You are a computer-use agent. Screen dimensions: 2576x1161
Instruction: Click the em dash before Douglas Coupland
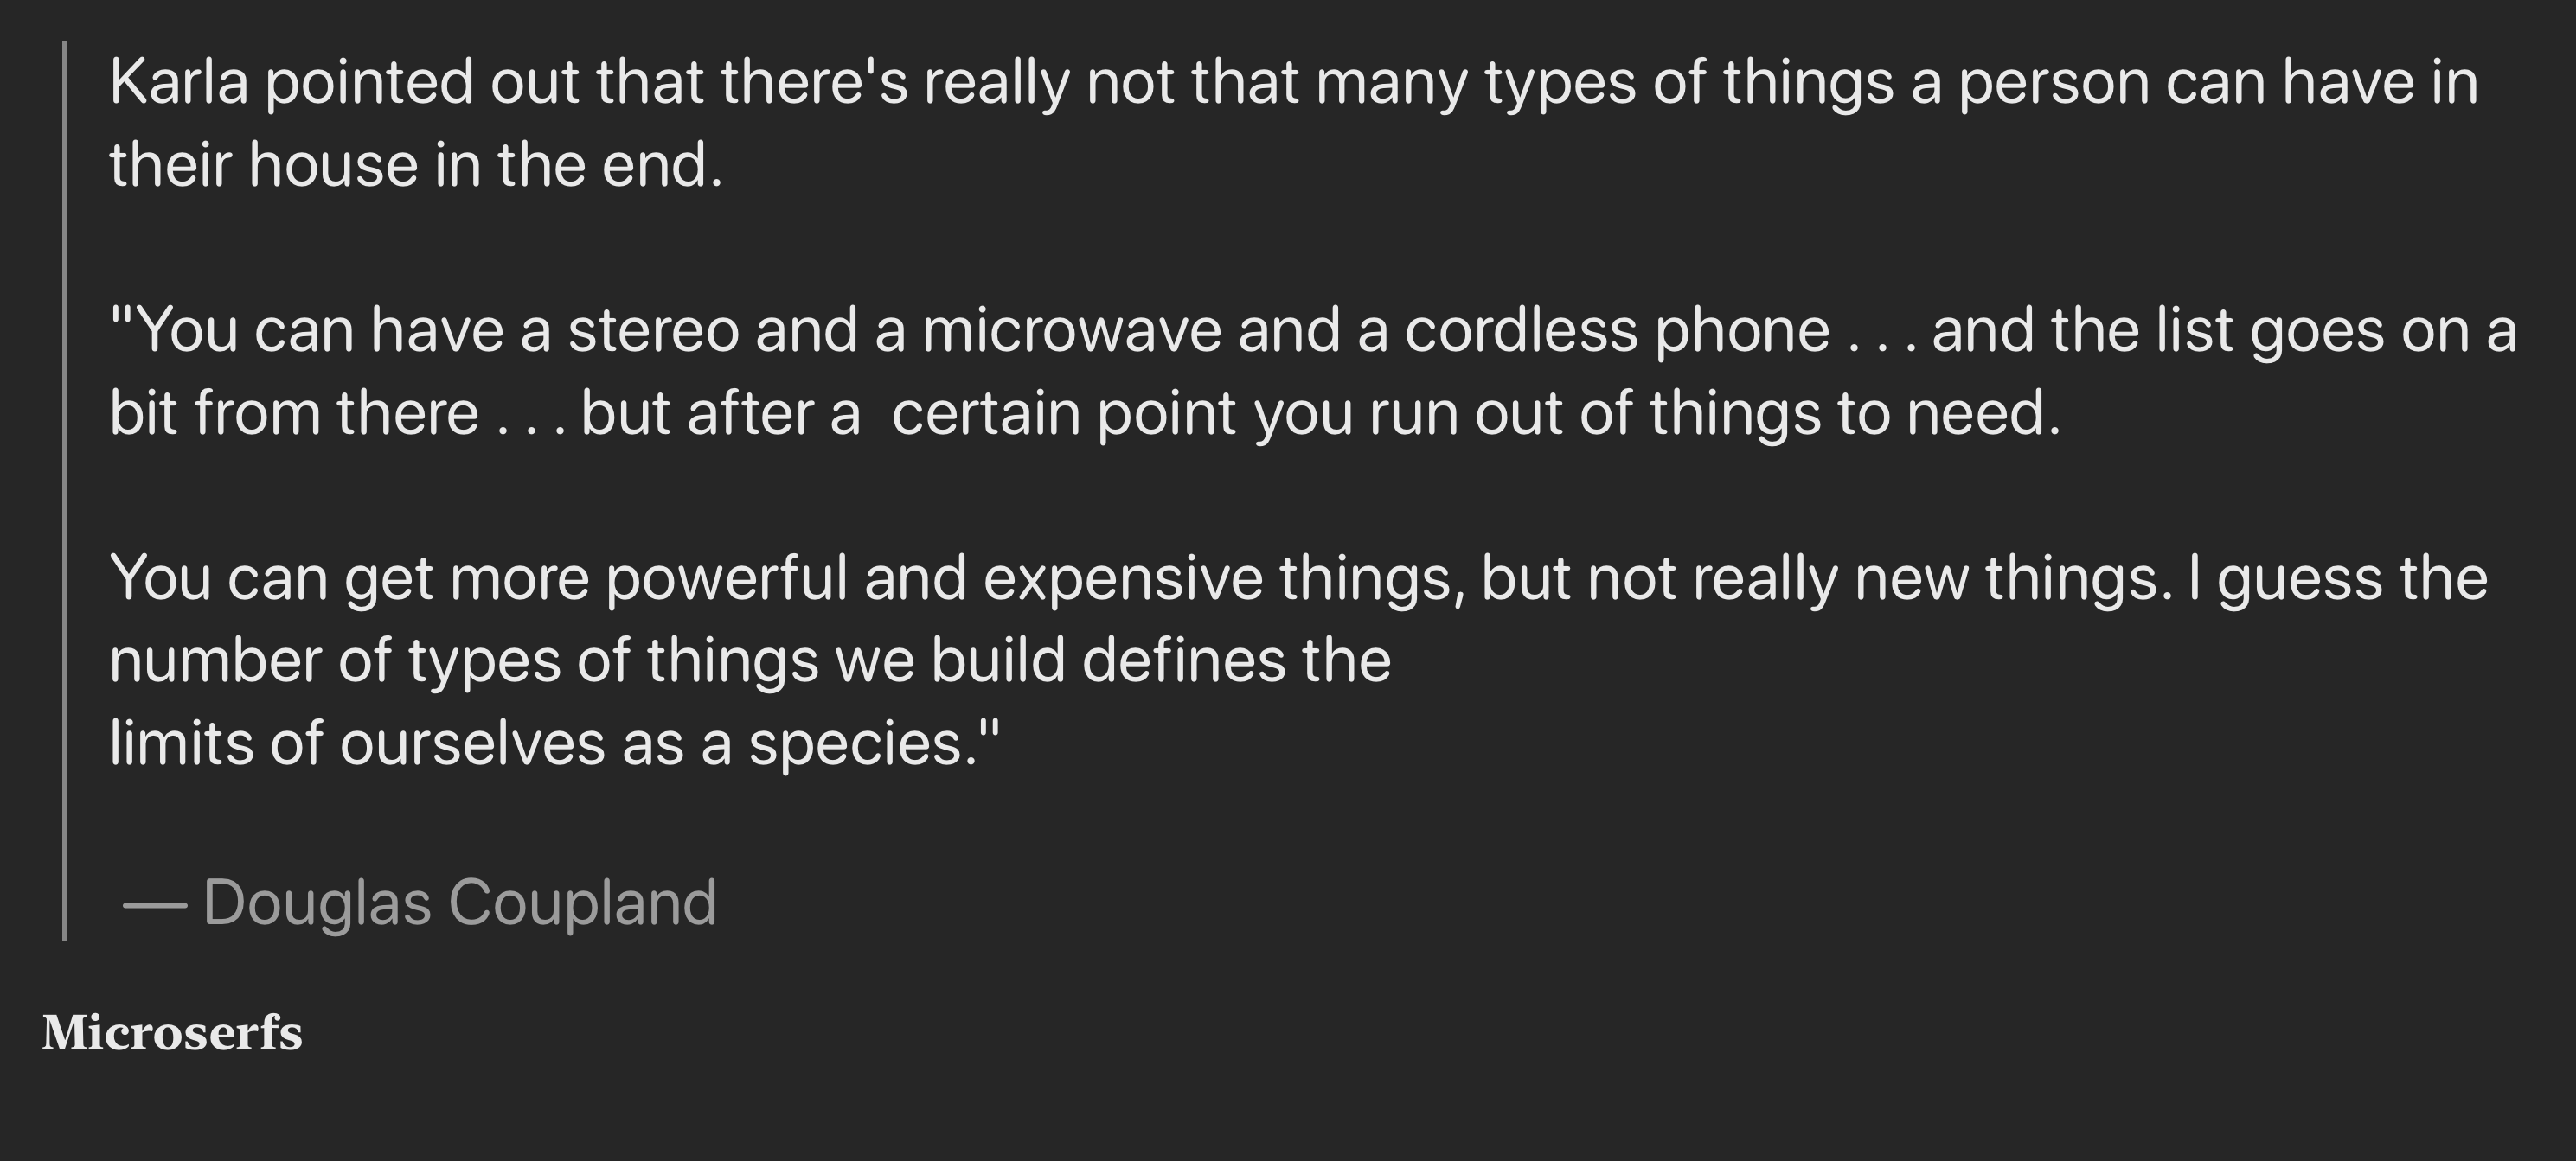pos(155,904)
